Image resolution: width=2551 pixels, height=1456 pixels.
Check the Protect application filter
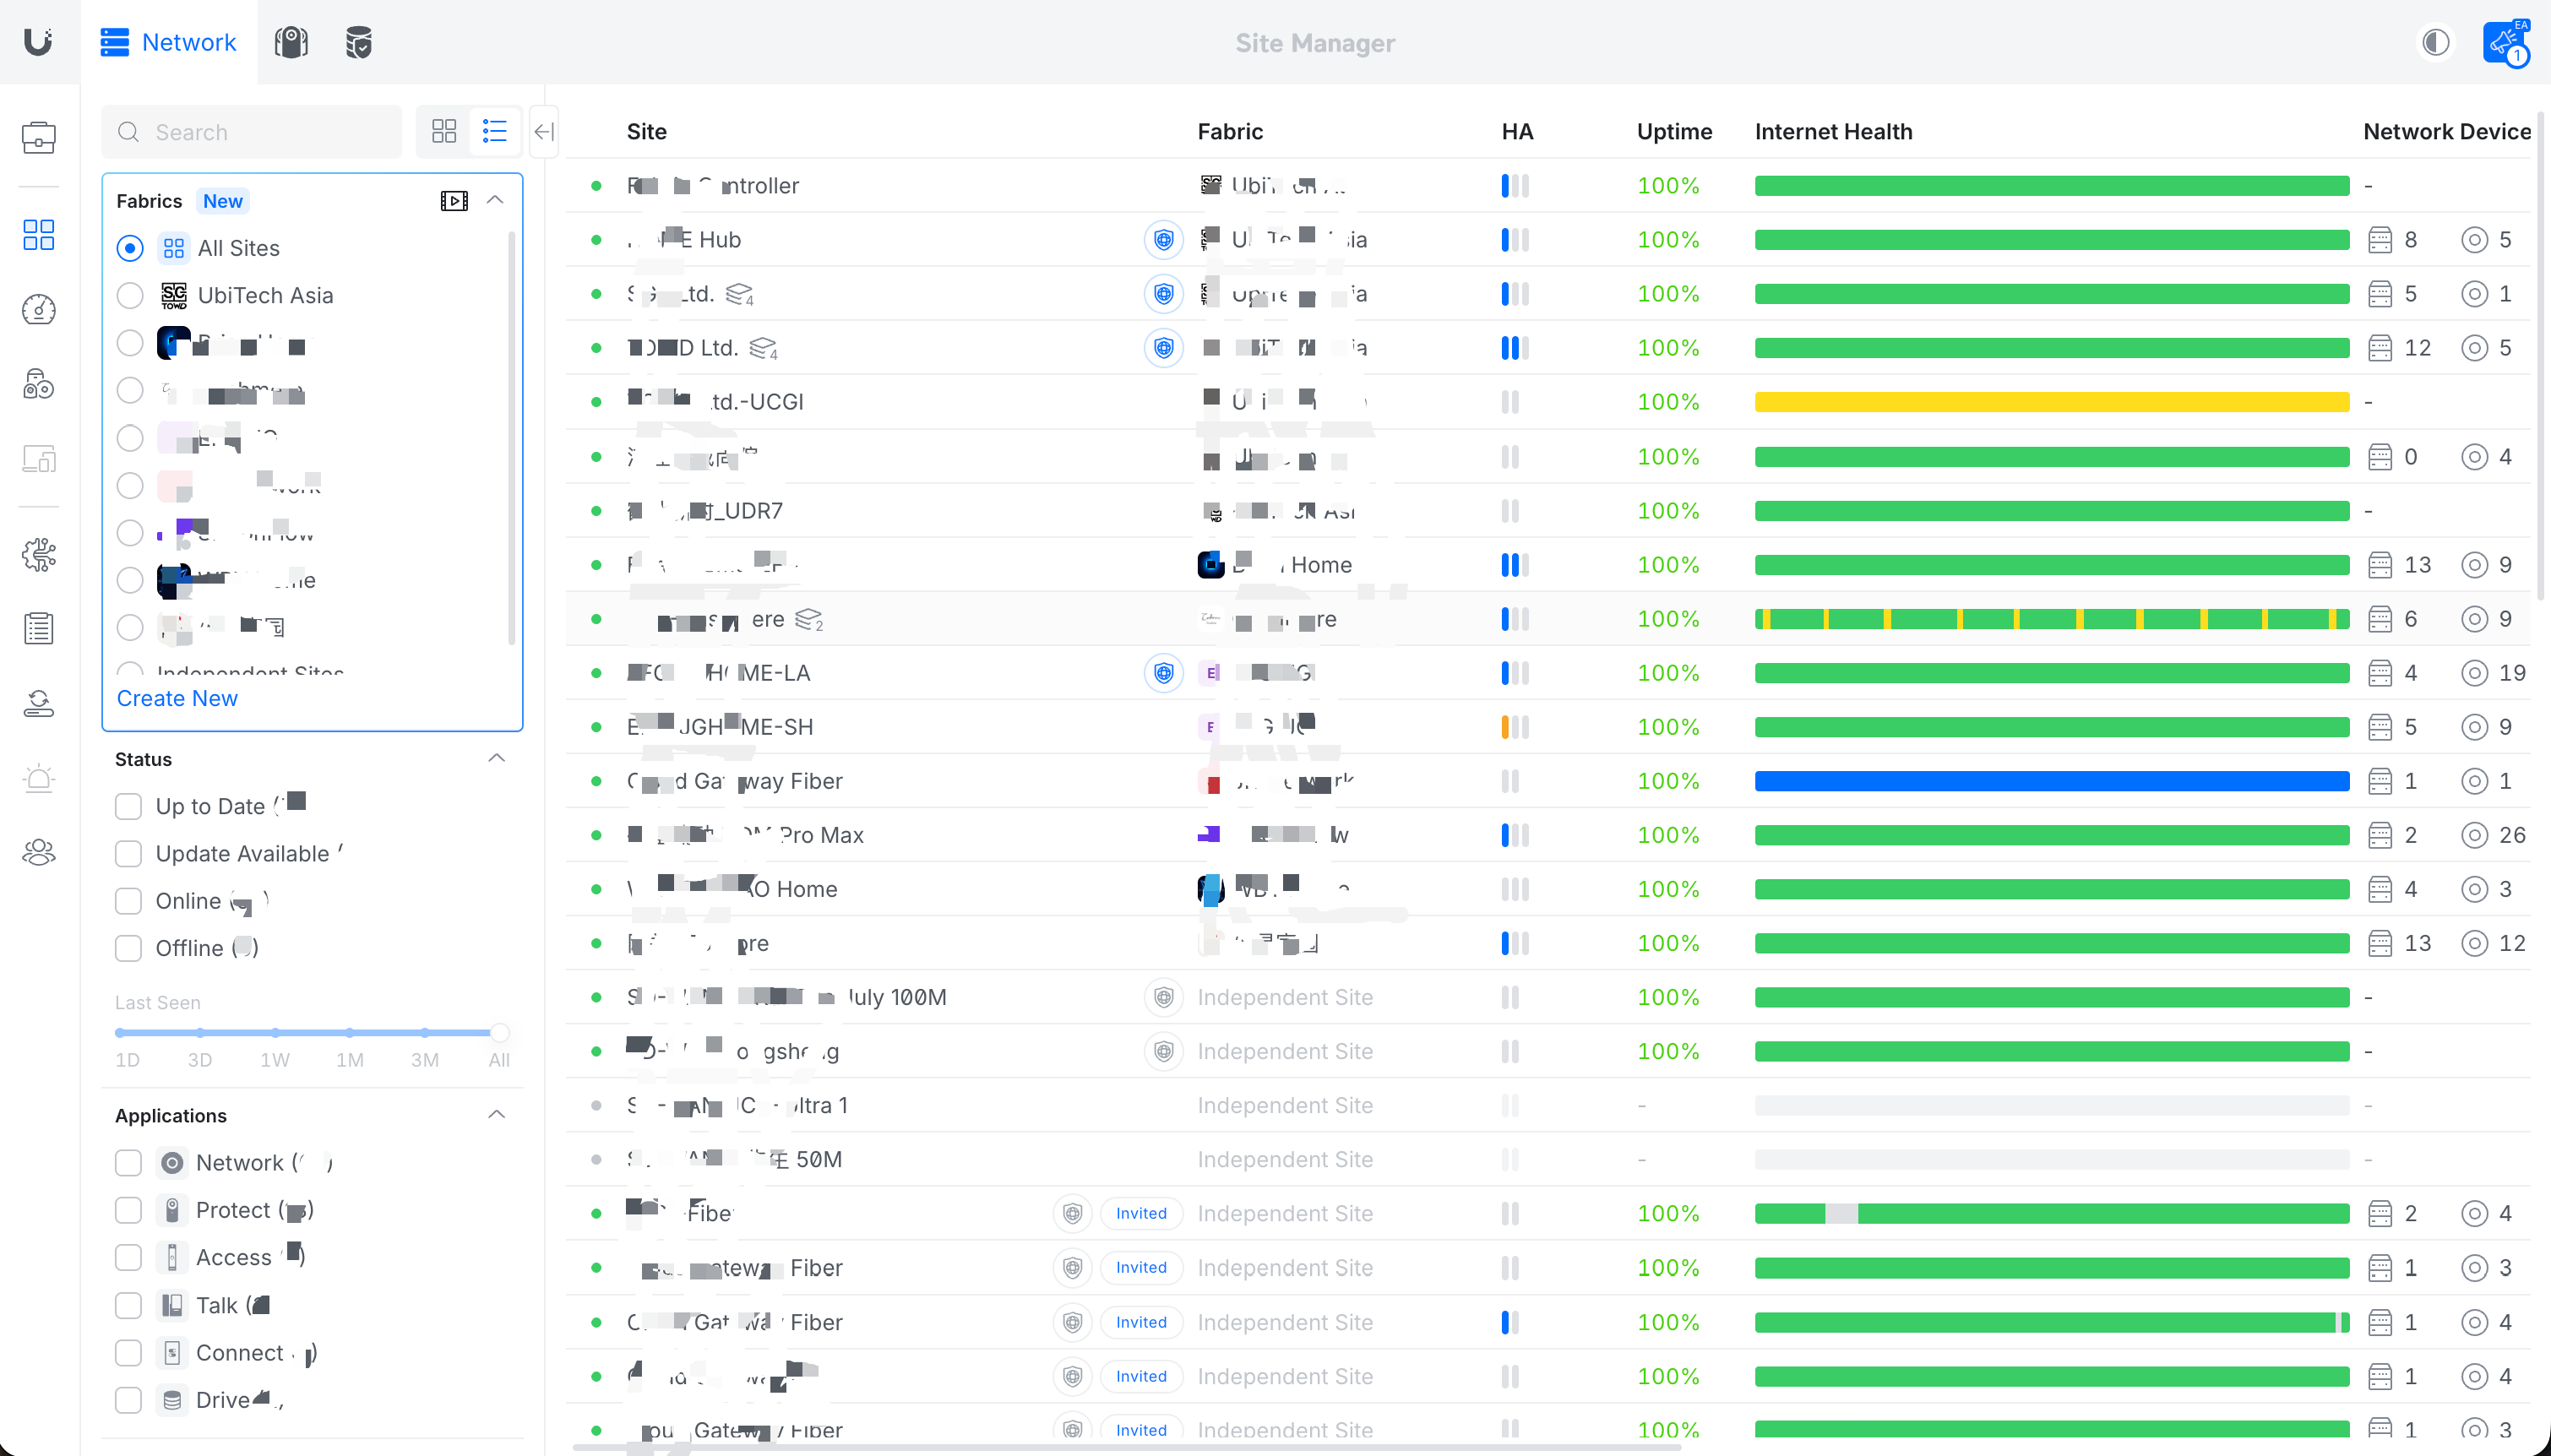tap(128, 1210)
